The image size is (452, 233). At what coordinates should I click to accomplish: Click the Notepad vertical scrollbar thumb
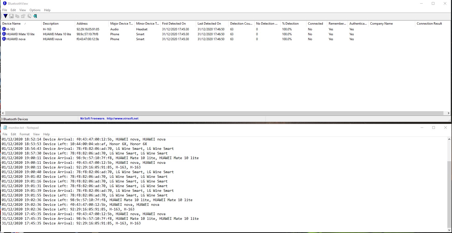tap(449, 194)
